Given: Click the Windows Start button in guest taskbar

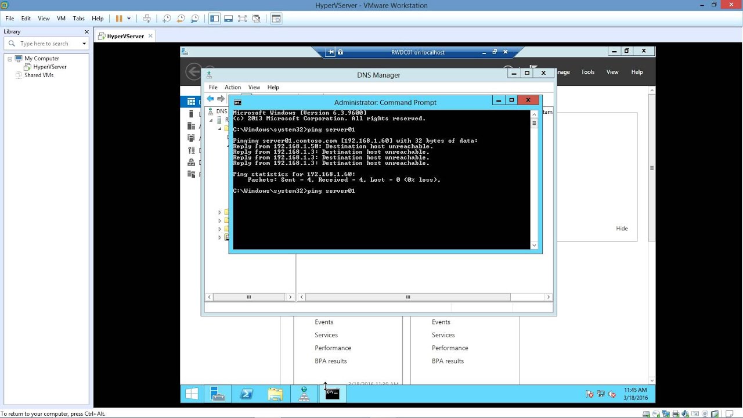Looking at the screenshot, I should coord(192,394).
